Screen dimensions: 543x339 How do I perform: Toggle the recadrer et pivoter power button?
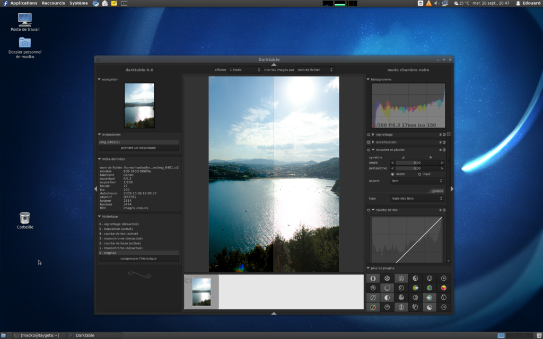[x=369, y=150]
